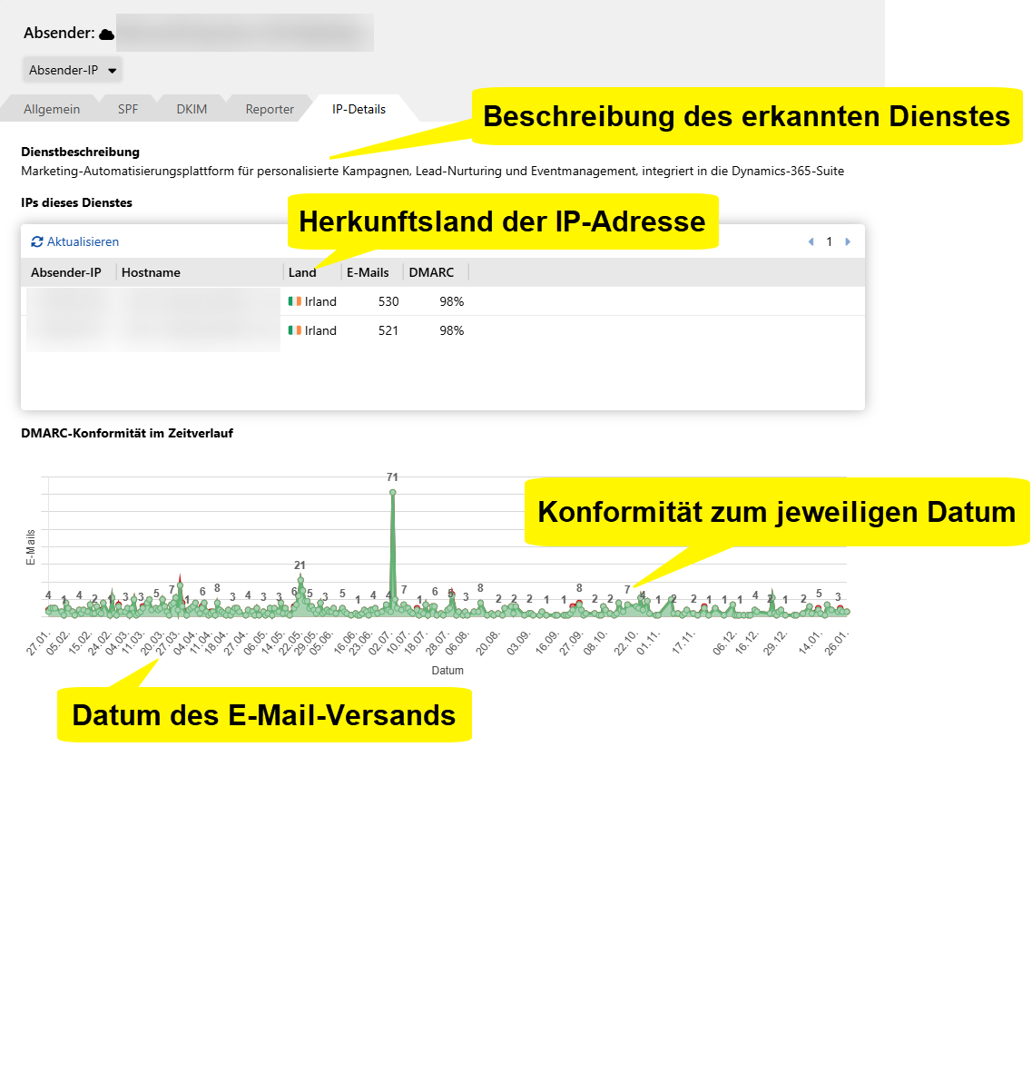The width and height of the screenshot is (1032, 1071).
Task: Switch to the Reporter tab
Action: point(270,109)
